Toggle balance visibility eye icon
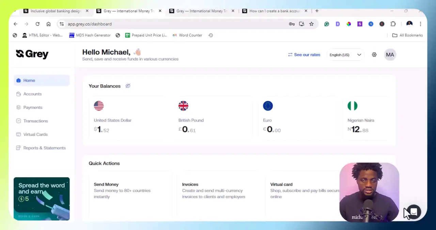436x230 pixels. pyautogui.click(x=128, y=86)
